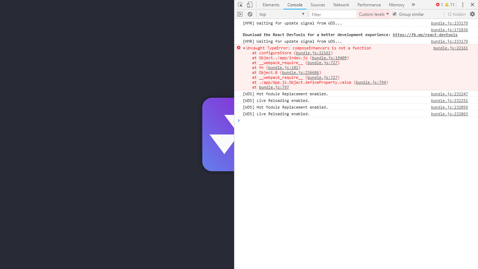Open bundle.js:19409 link in the stack trace
Image resolution: width=478 pixels, height=269 pixels.
pyautogui.click(x=329, y=58)
